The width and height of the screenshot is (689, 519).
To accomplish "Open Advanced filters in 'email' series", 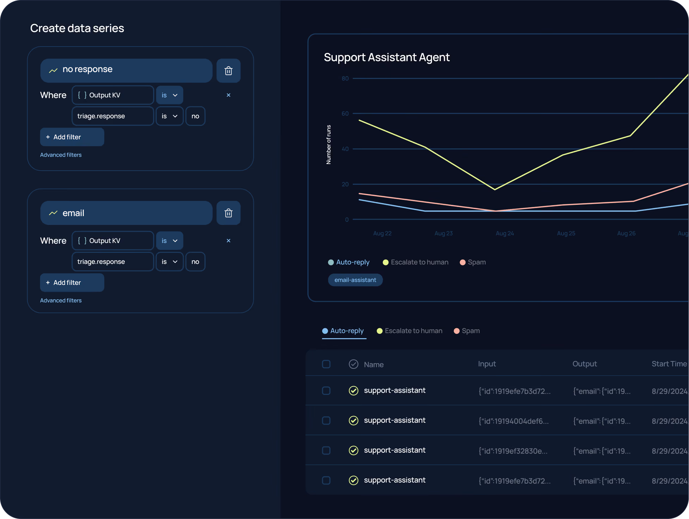I will pyautogui.click(x=61, y=300).
